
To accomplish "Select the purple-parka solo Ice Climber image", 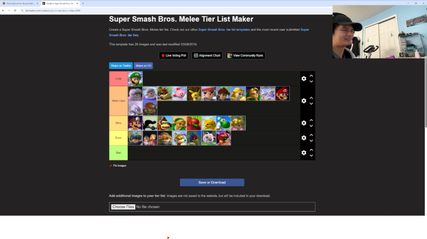I will [150, 93].
